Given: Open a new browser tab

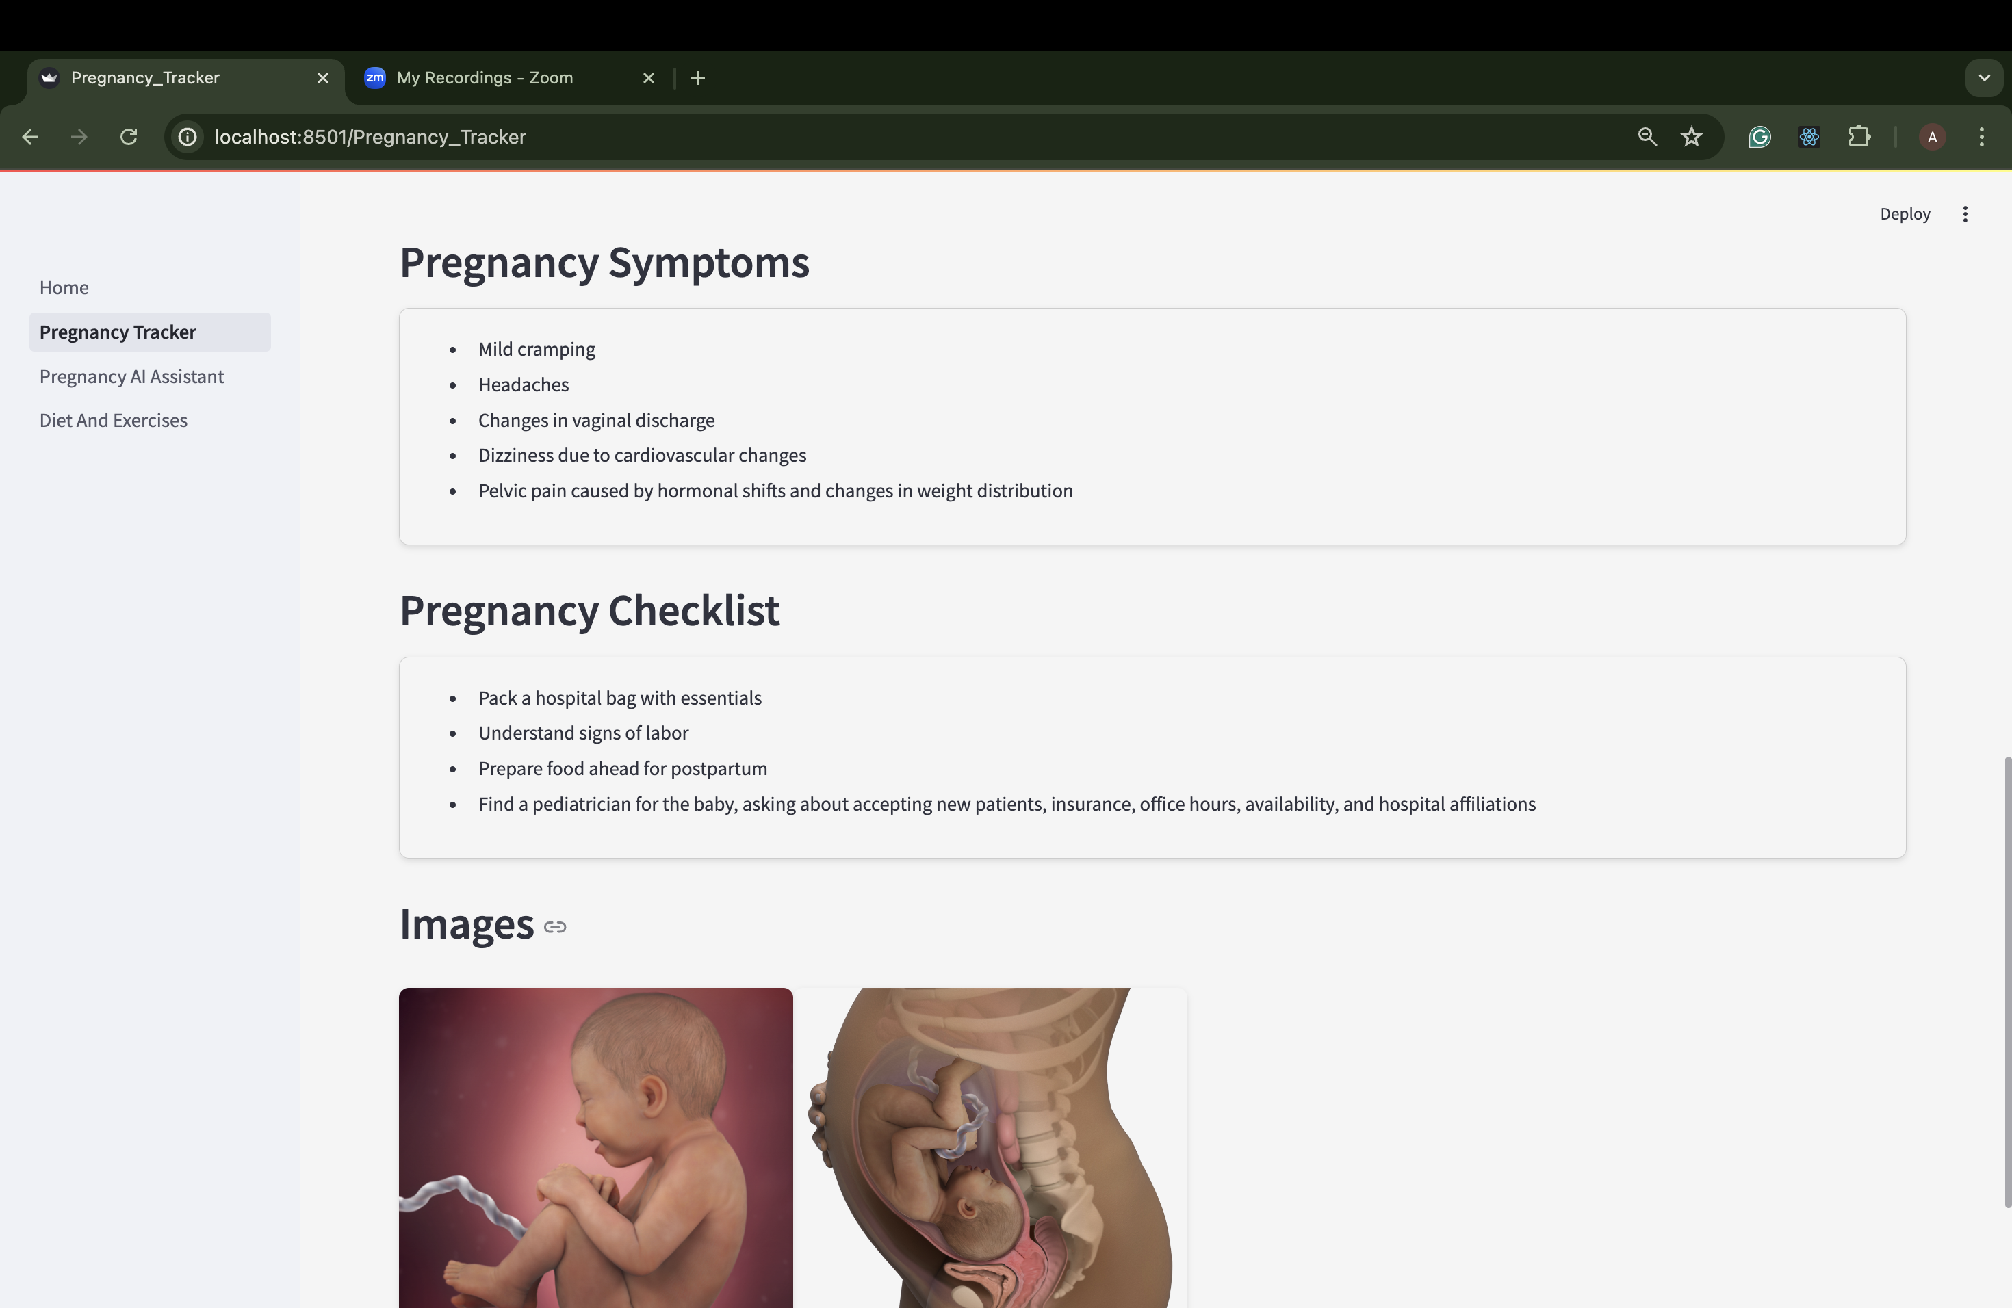Looking at the screenshot, I should 697,78.
